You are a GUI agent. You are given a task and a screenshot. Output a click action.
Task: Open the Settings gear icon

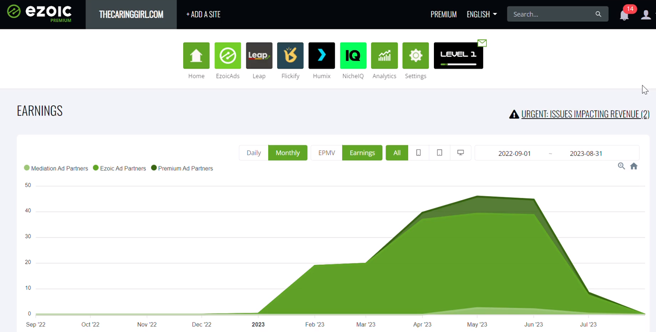click(x=416, y=55)
